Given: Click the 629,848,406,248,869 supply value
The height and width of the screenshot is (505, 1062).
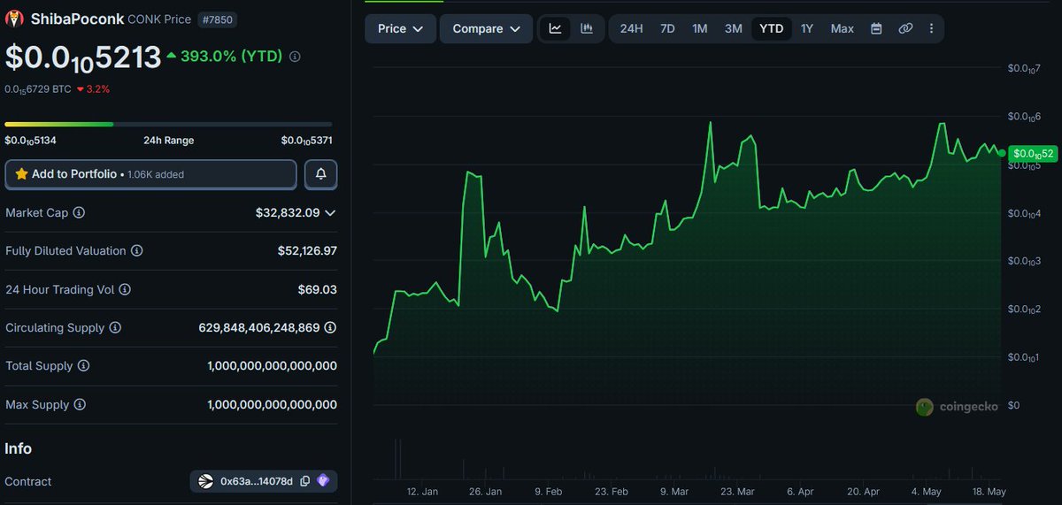Looking at the screenshot, I should tap(259, 328).
